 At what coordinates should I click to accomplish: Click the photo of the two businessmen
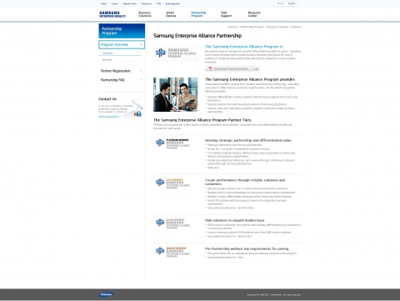176,94
